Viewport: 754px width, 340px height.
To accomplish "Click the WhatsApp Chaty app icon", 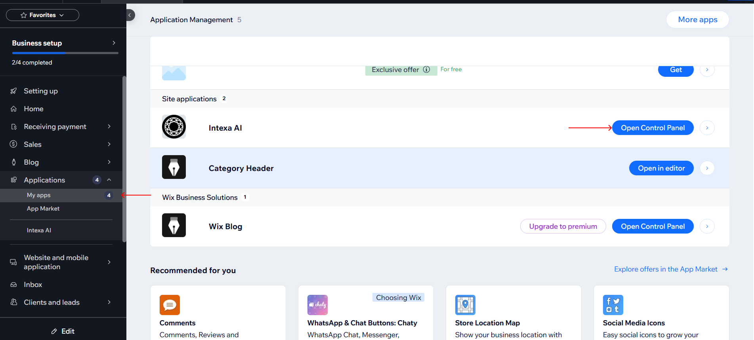I will point(317,305).
